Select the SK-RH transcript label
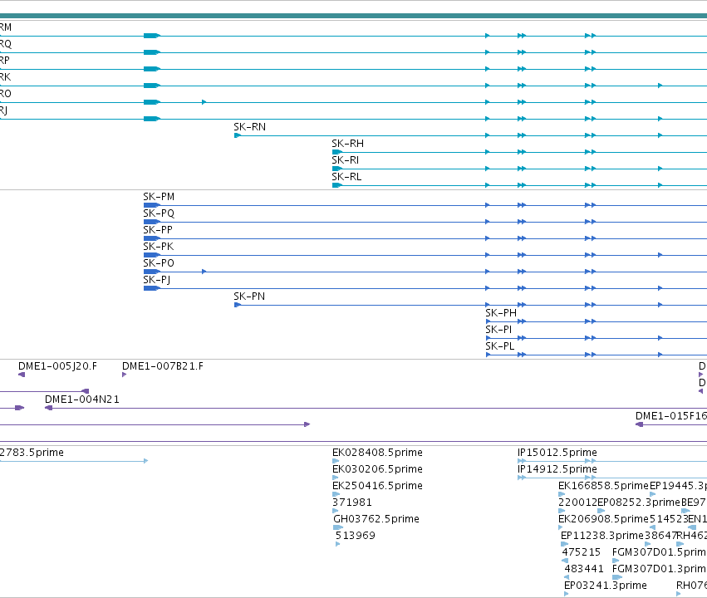 [347, 144]
